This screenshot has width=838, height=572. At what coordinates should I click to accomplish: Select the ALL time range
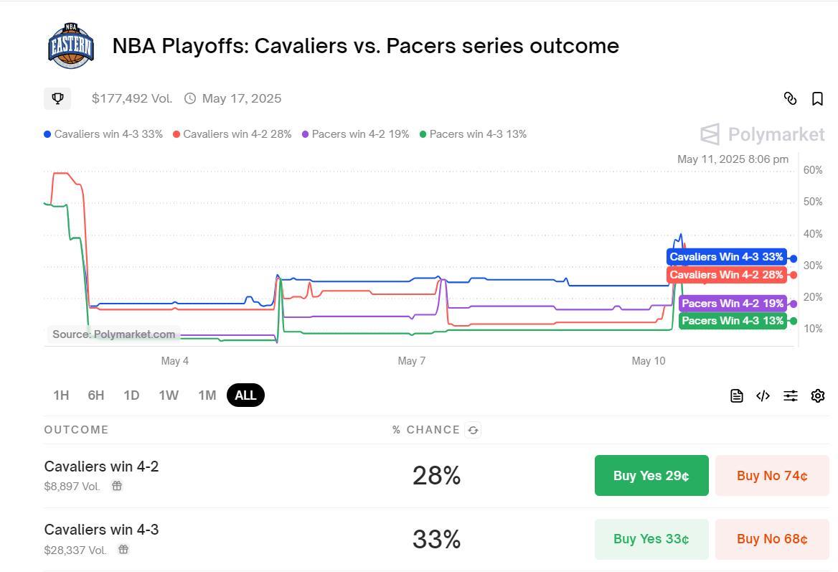[245, 395]
